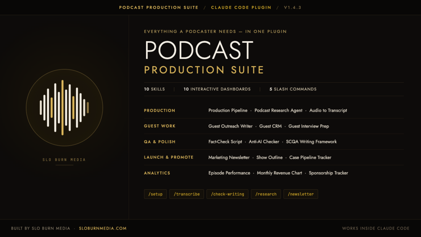Click 'Anti-AI Checker' skill
Screen dimensions: 421x237
tap(264, 142)
